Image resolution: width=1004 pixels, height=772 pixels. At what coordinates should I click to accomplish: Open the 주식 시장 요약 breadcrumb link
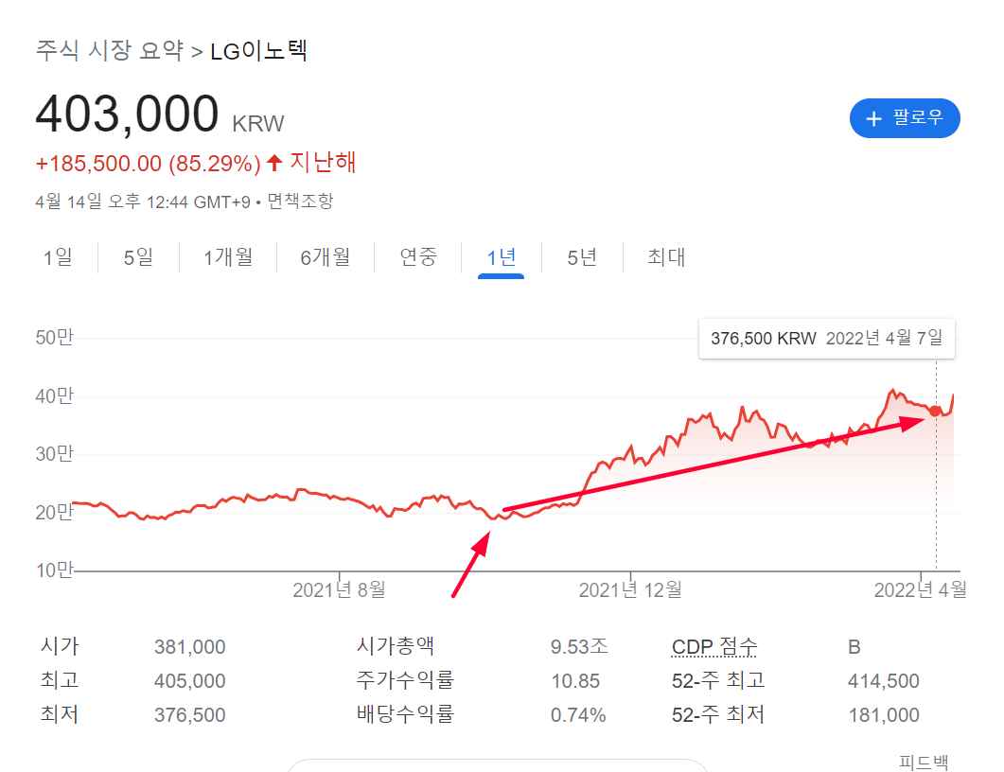pyautogui.click(x=110, y=50)
